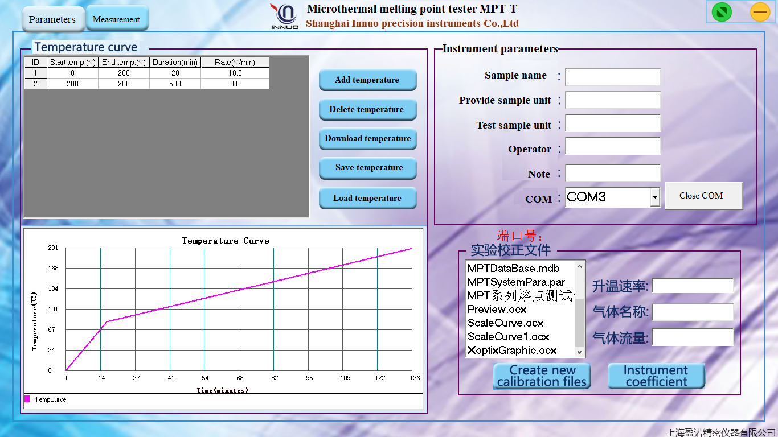Click the Instrument coefficient button

pyautogui.click(x=656, y=376)
